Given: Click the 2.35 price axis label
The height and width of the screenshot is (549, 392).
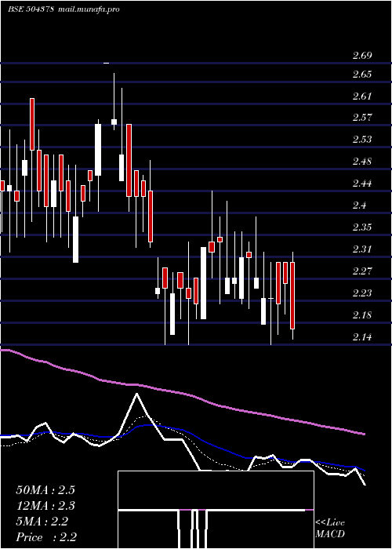Looking at the screenshot, I should click(362, 227).
